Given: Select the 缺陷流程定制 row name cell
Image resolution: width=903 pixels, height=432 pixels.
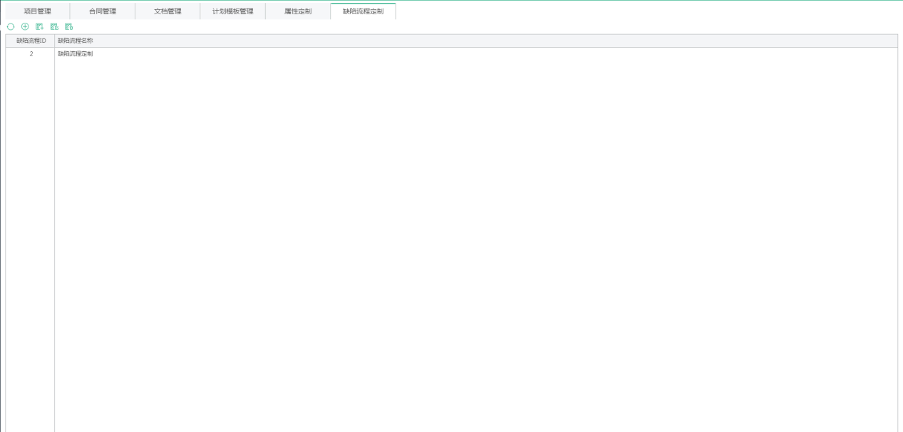Looking at the screenshot, I should 76,54.
